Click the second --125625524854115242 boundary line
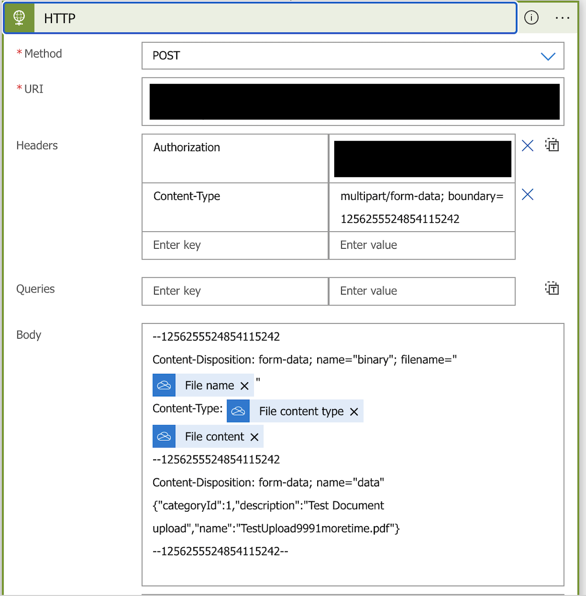 (216, 459)
